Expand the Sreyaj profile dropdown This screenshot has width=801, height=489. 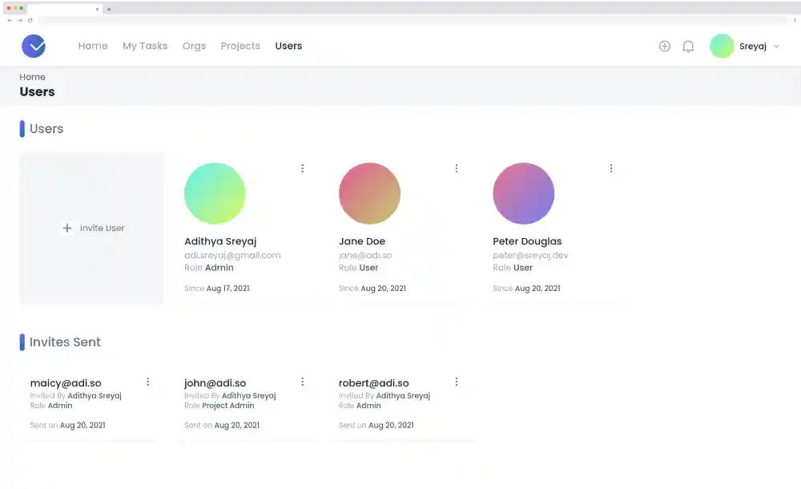tap(759, 46)
